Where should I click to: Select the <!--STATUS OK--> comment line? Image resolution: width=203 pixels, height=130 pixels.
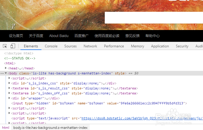20,58
